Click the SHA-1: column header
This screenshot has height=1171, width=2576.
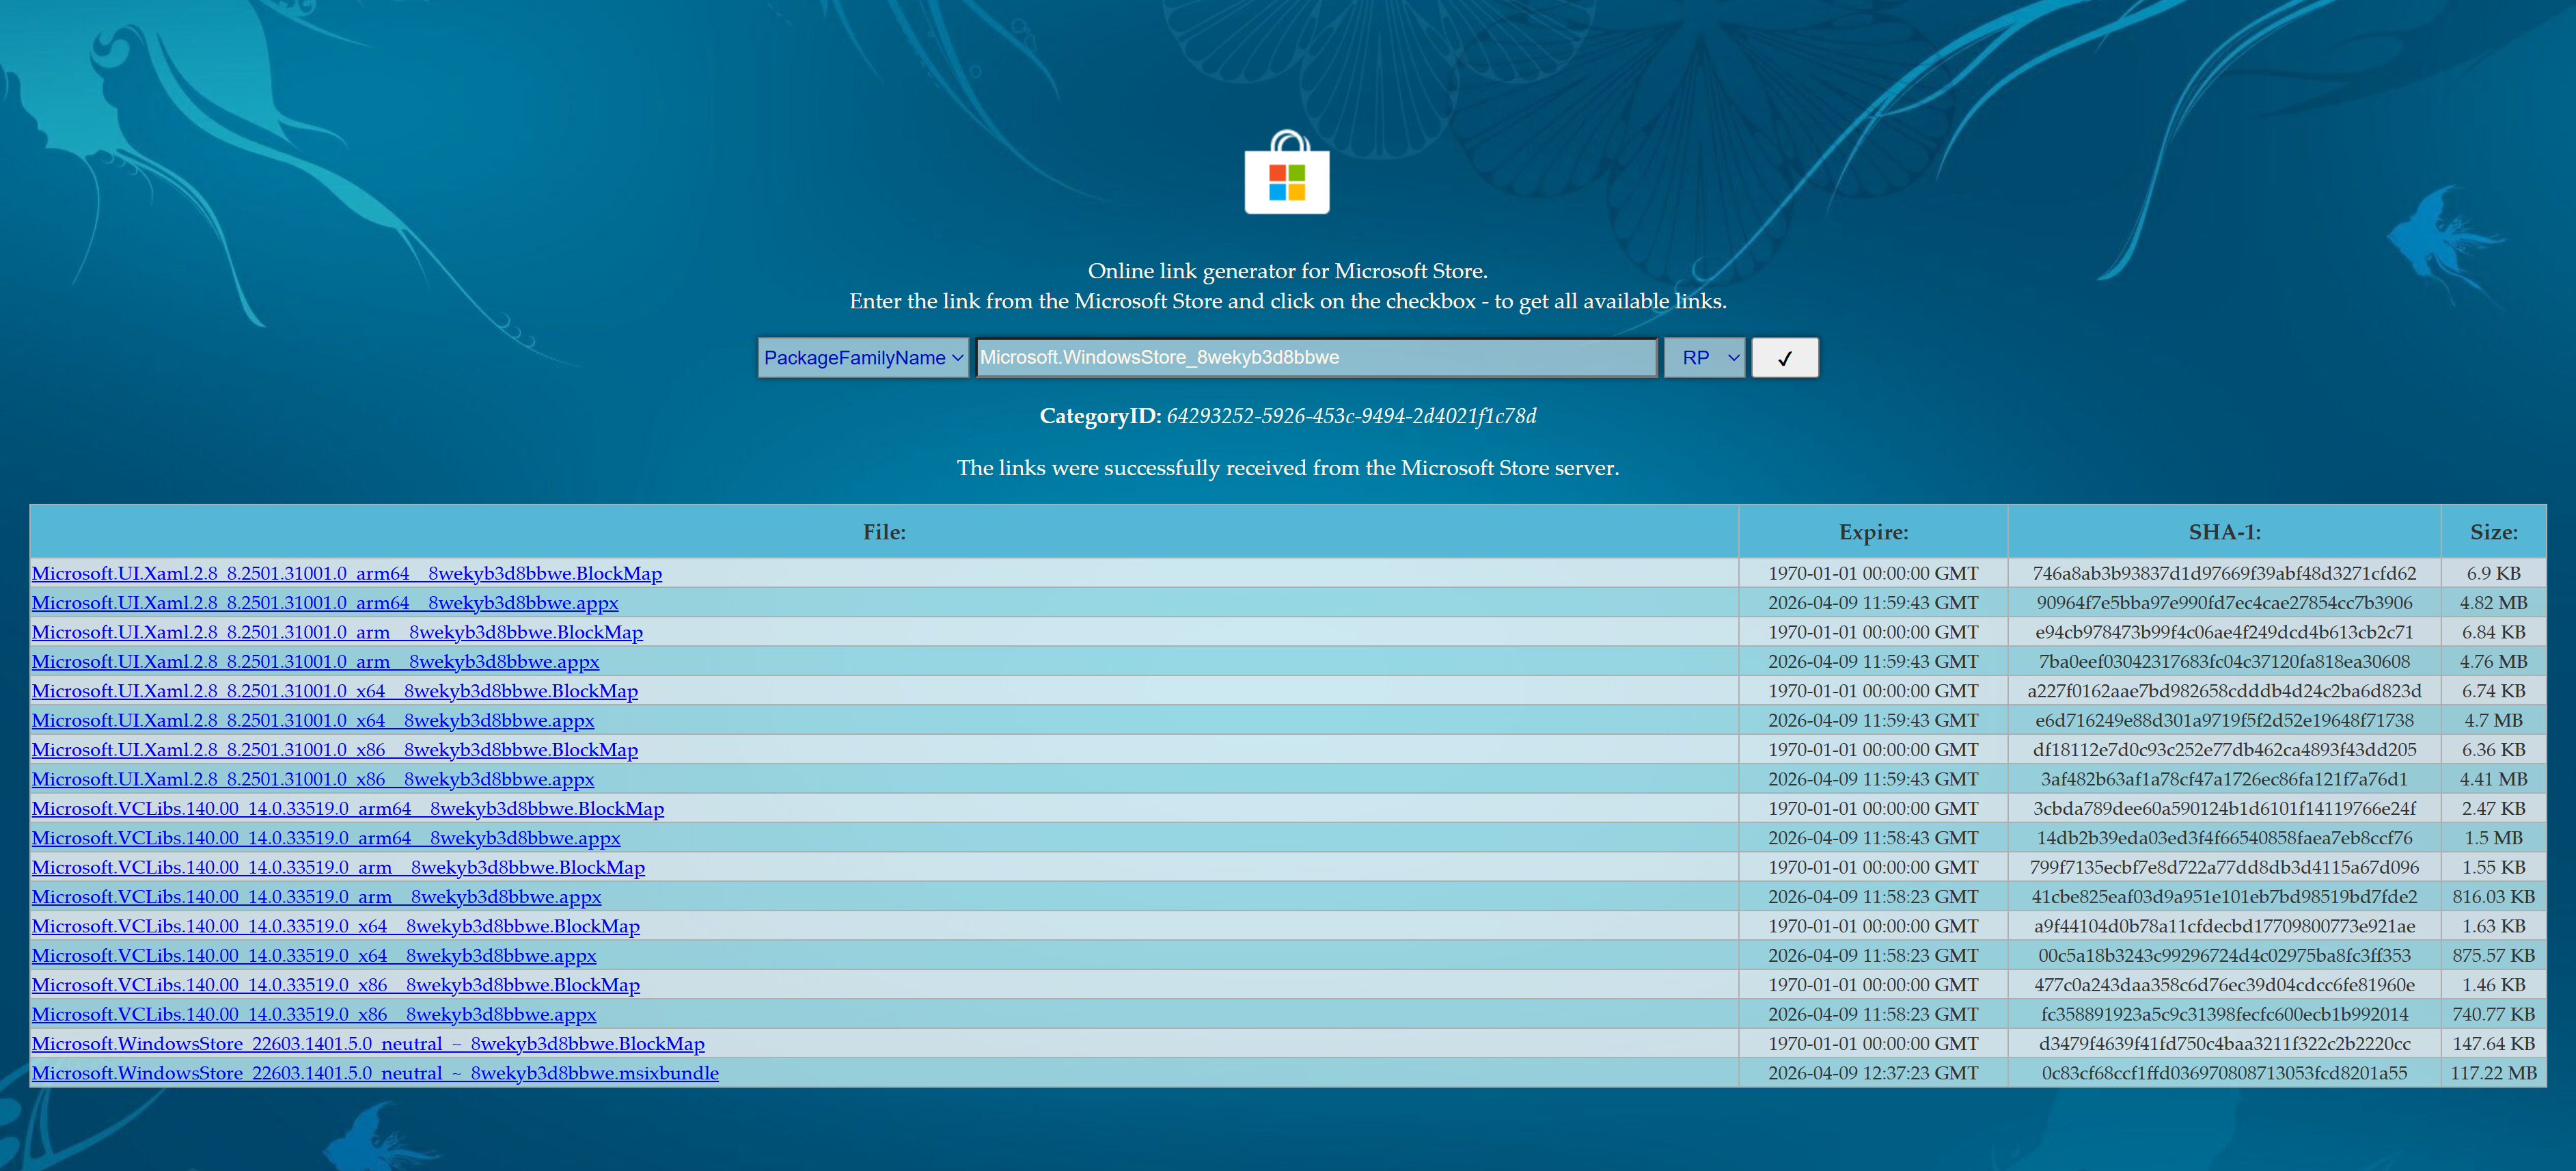(2224, 531)
